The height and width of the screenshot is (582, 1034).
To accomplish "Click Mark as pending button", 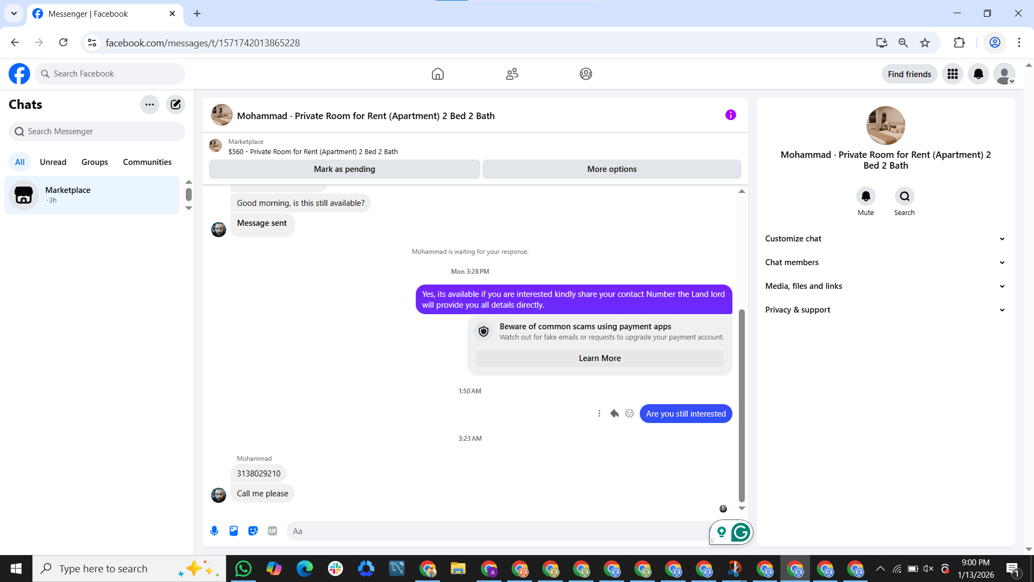I will point(344,169).
